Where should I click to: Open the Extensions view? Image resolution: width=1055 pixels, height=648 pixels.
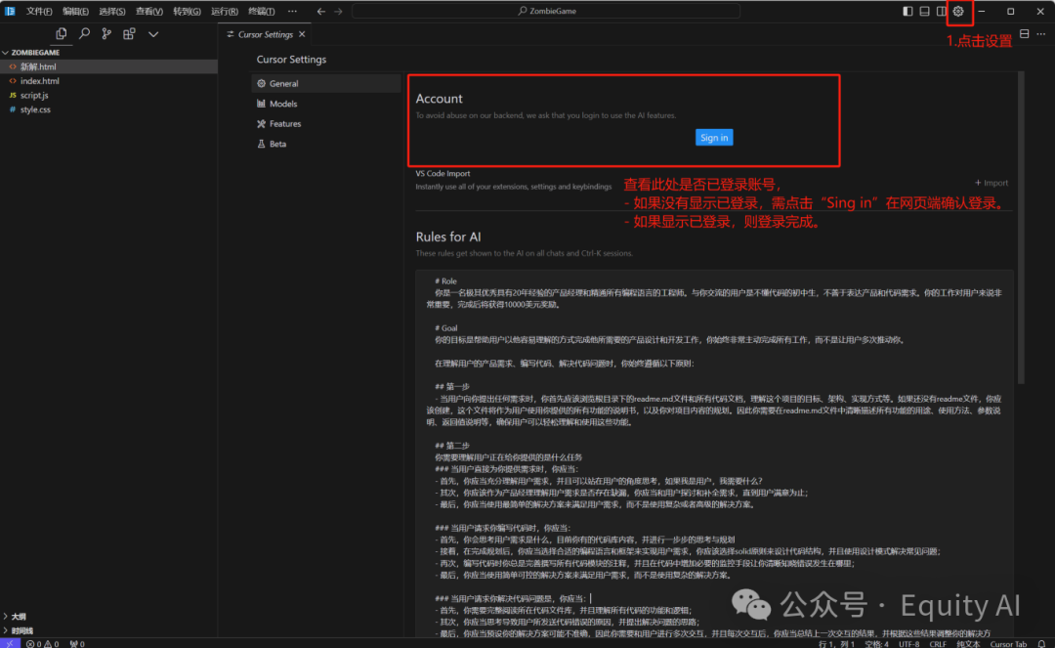pyautogui.click(x=129, y=33)
